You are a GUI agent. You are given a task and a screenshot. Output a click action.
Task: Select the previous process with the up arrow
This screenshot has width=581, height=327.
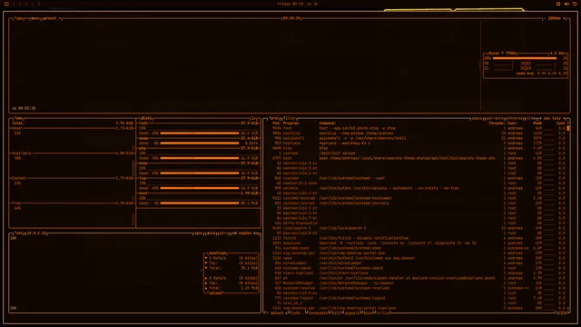(x=268, y=312)
